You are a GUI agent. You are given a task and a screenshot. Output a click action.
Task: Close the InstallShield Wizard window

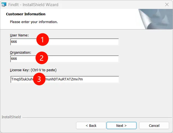(167, 4)
